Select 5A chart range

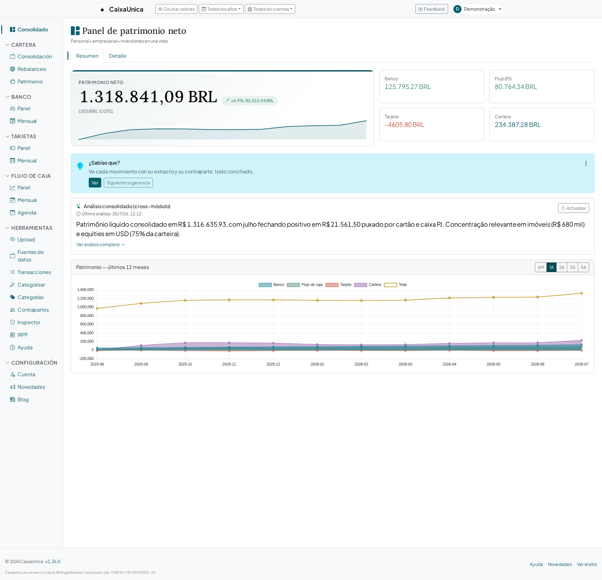[584, 267]
